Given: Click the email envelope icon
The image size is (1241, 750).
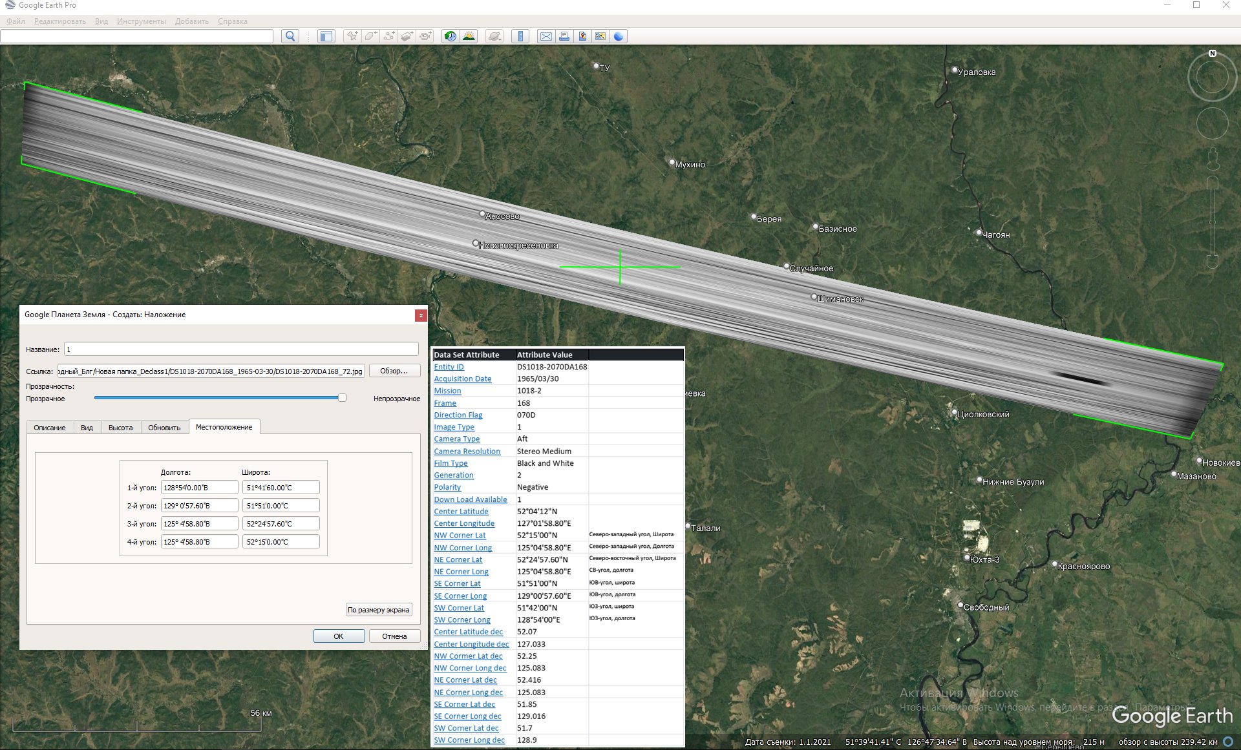Looking at the screenshot, I should click(x=546, y=36).
